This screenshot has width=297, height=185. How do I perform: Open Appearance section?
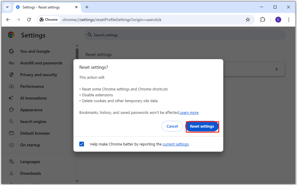click(x=31, y=110)
